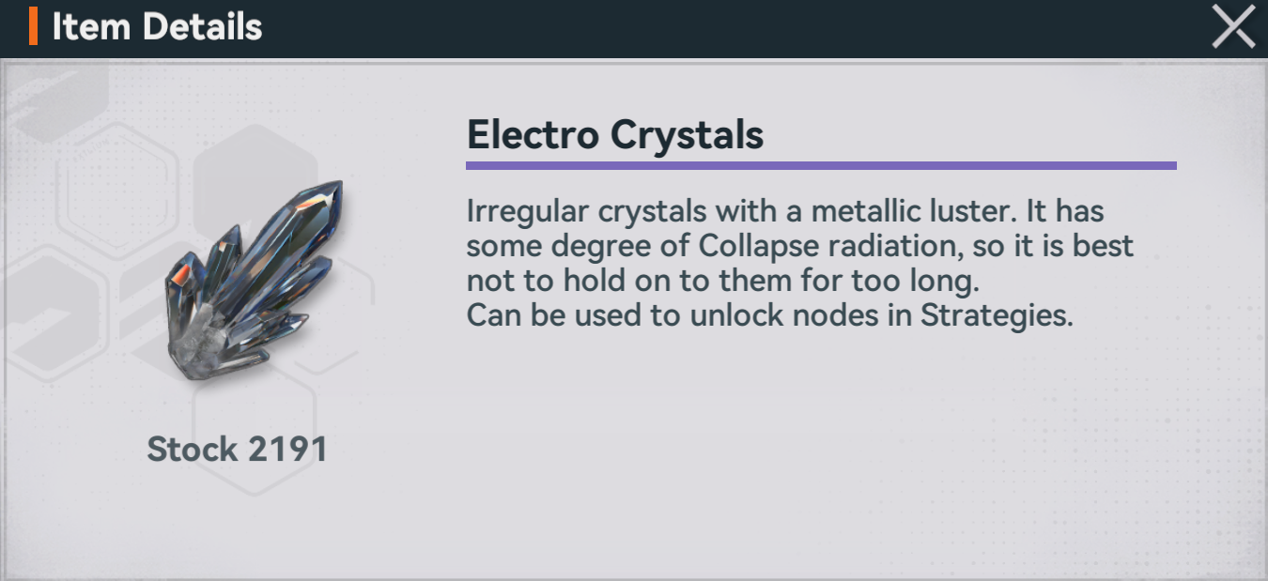Image resolution: width=1268 pixels, height=581 pixels.
Task: Click the red-orange tip of the crystal
Action: click(181, 274)
